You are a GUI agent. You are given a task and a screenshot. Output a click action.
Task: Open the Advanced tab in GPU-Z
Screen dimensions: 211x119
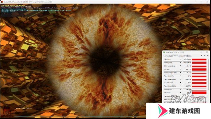pos(181,56)
